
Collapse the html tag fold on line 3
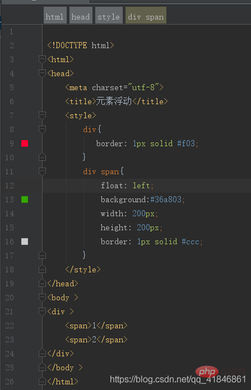pyautogui.click(x=42, y=59)
